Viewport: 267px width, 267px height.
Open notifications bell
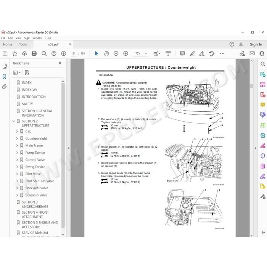coord(241,44)
